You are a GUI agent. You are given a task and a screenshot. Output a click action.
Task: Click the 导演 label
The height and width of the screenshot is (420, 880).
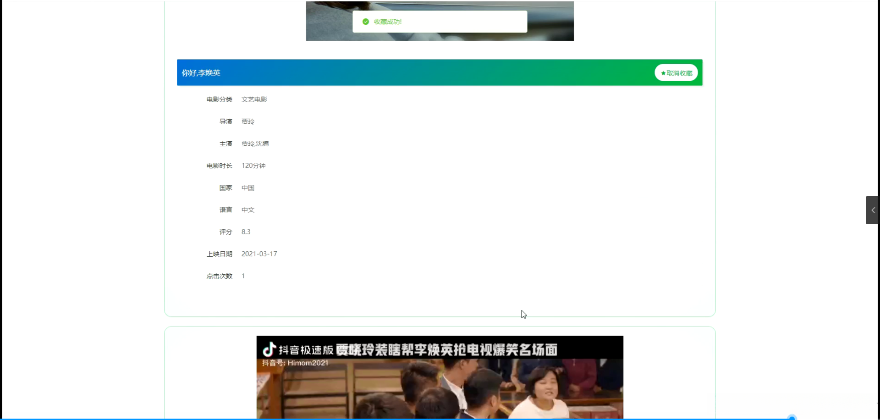(225, 122)
